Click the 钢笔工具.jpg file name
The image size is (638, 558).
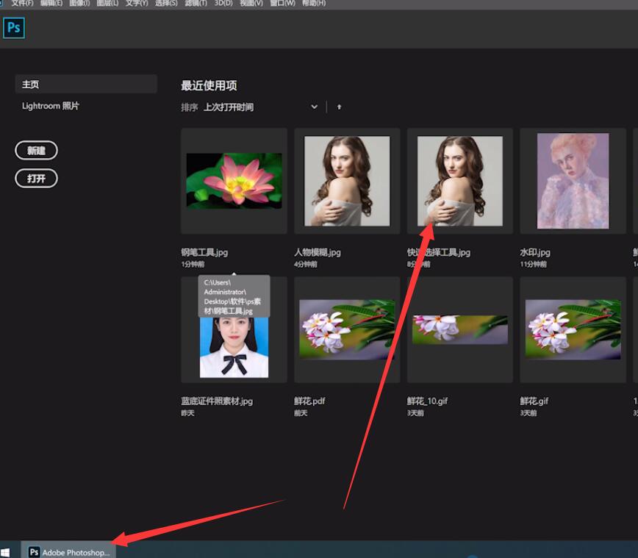tap(204, 252)
